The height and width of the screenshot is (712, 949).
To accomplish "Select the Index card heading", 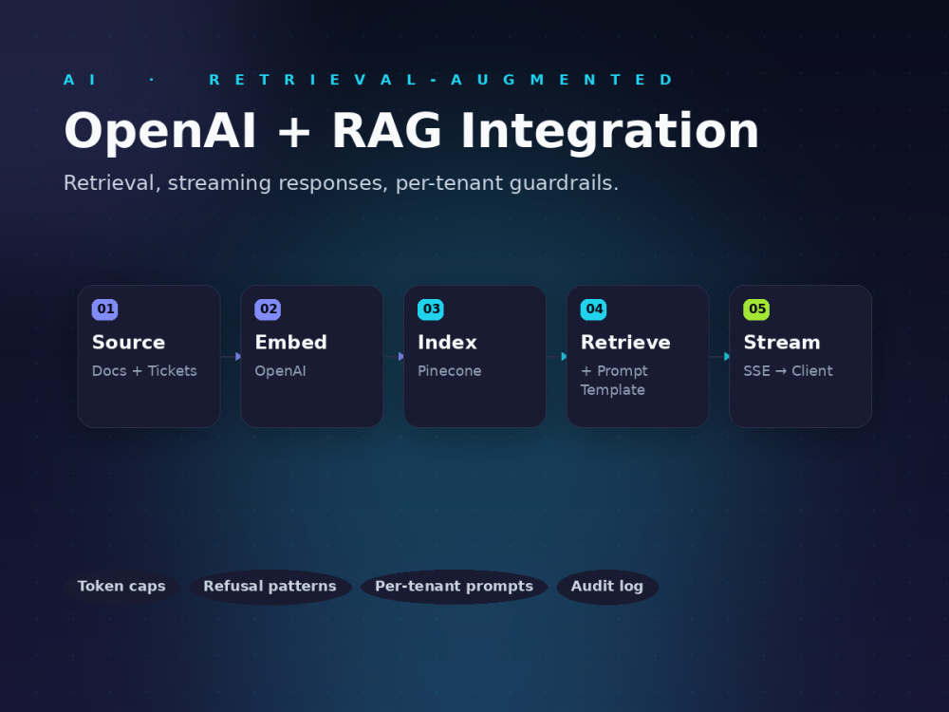I will (x=447, y=343).
